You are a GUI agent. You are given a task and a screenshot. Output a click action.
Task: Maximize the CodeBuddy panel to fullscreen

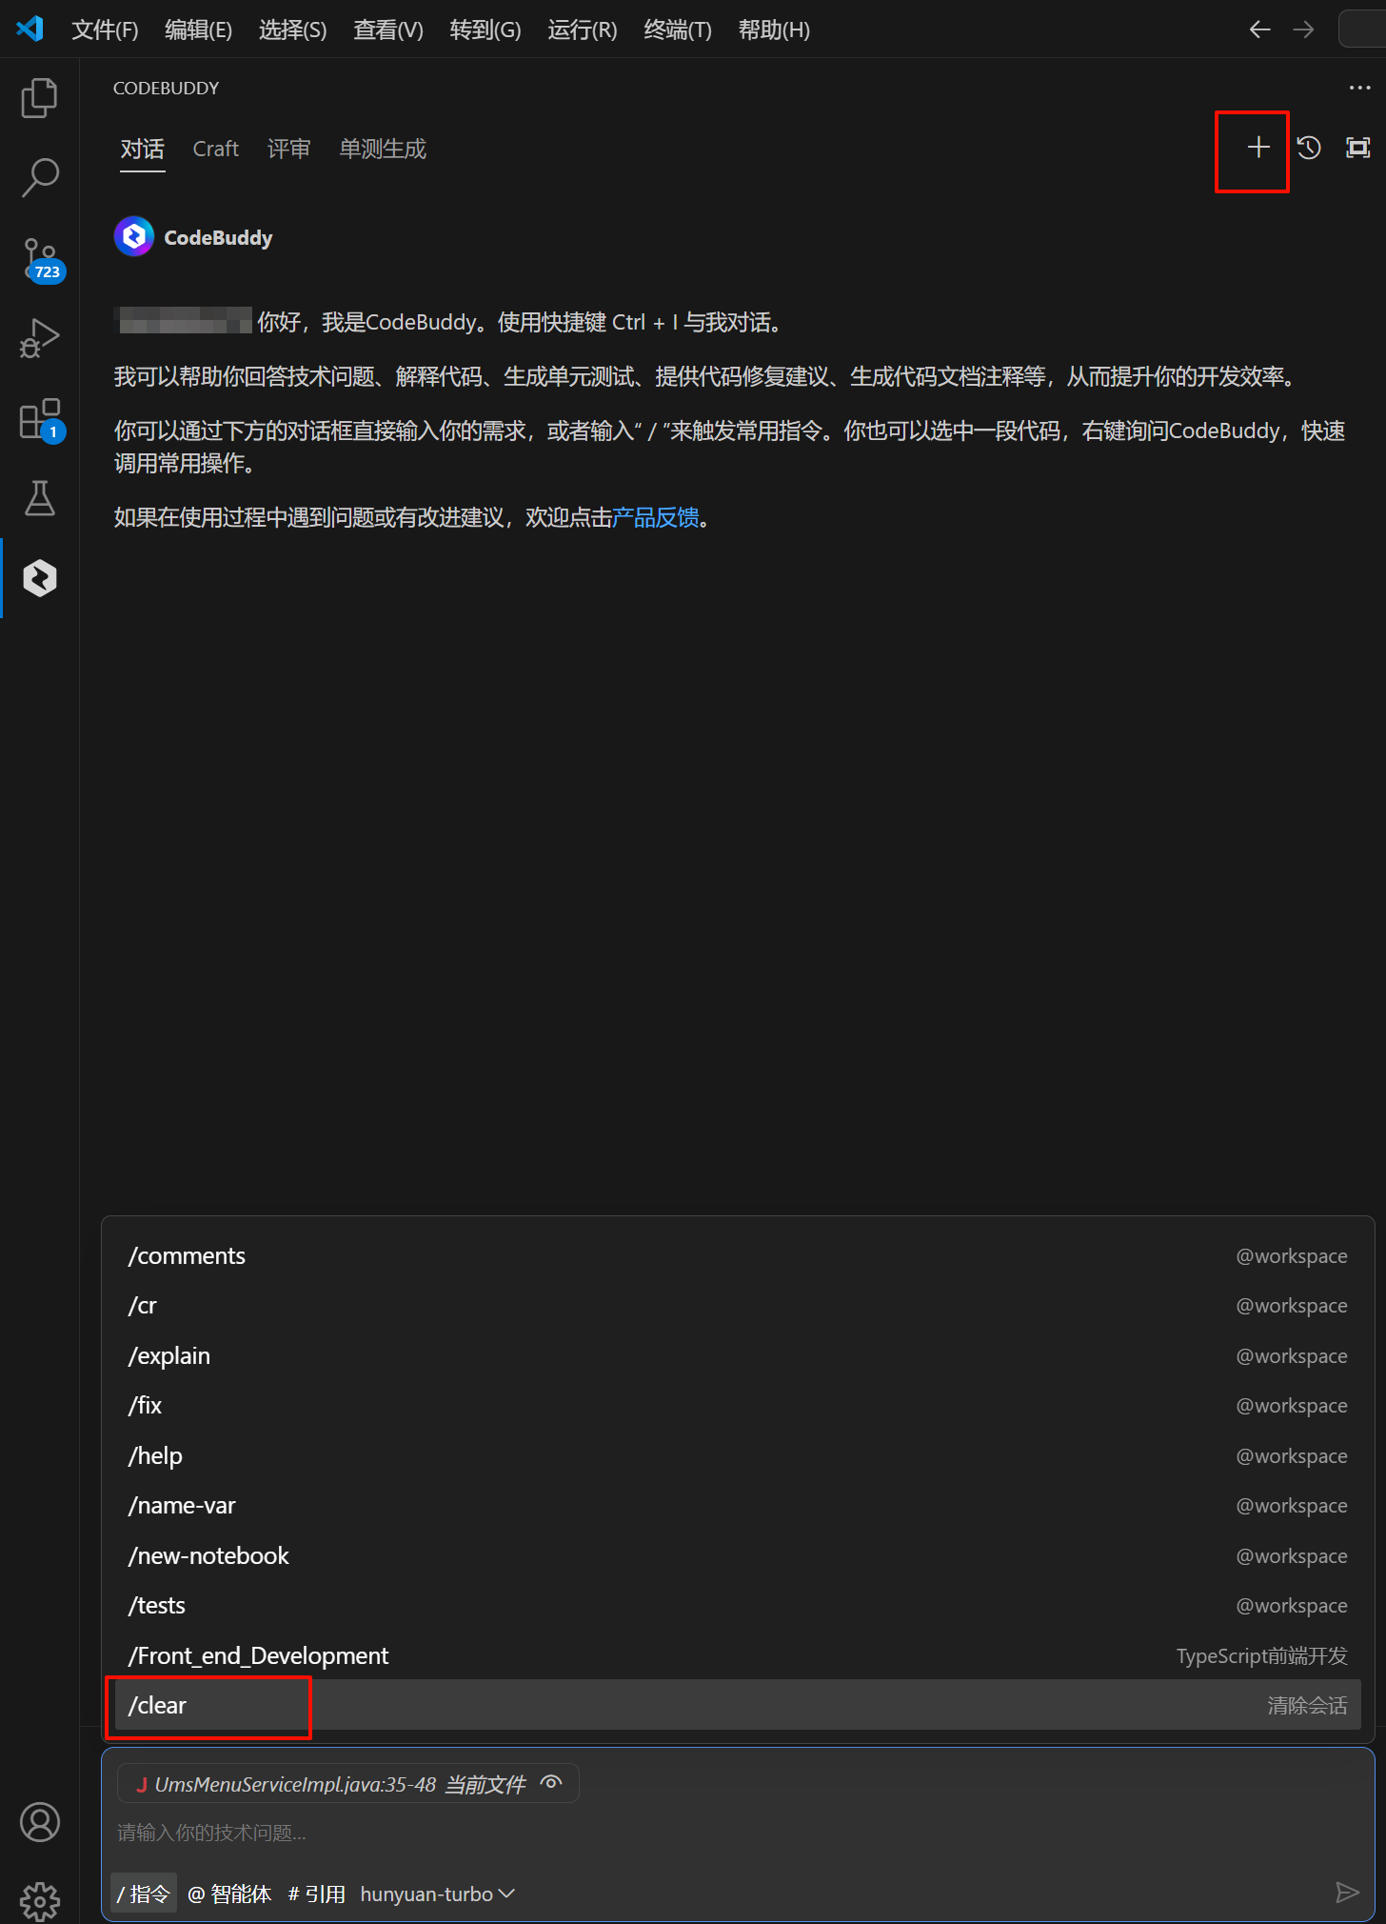pyautogui.click(x=1357, y=148)
